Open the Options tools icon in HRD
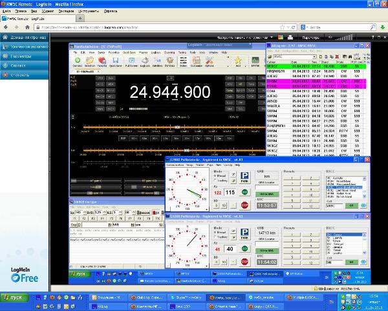Image resolution: width=388 pixels, height=311 pixels. (x=210, y=62)
